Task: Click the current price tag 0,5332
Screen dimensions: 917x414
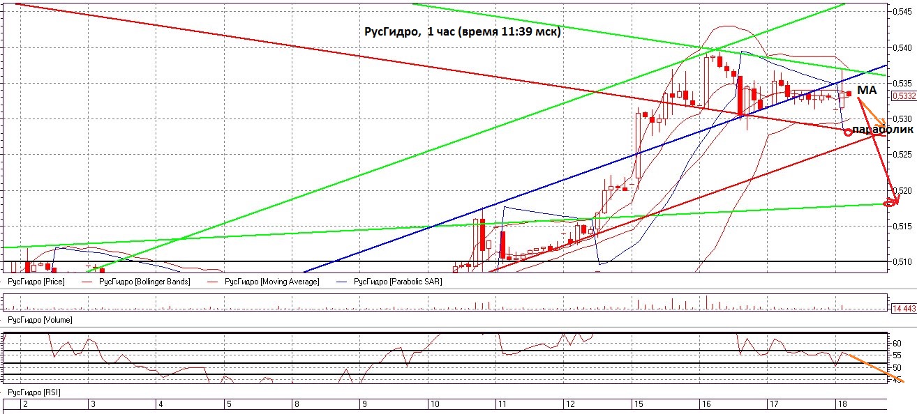Action: (904, 95)
